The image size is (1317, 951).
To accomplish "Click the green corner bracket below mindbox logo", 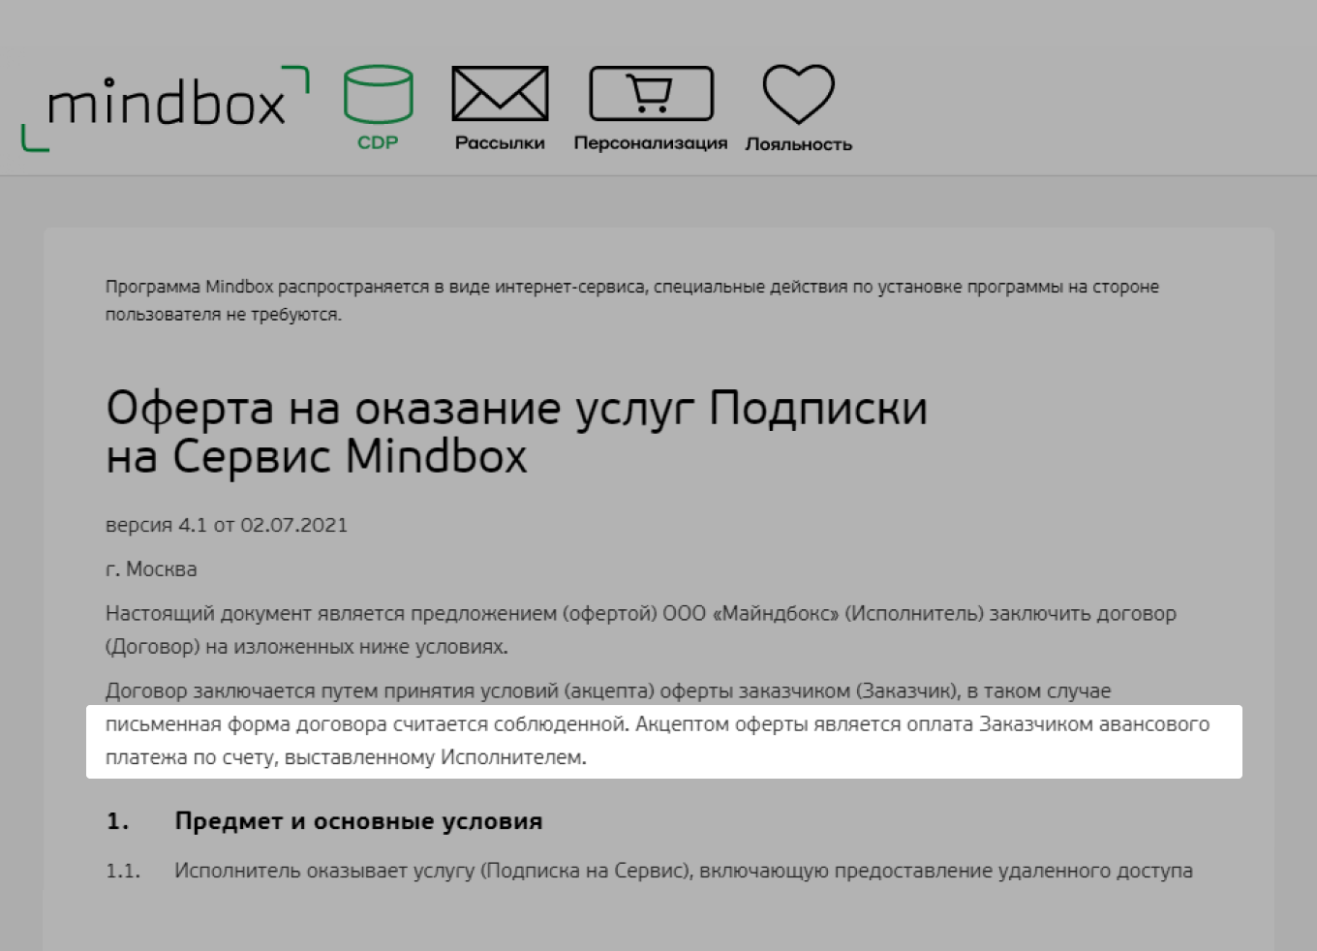I will [34, 138].
